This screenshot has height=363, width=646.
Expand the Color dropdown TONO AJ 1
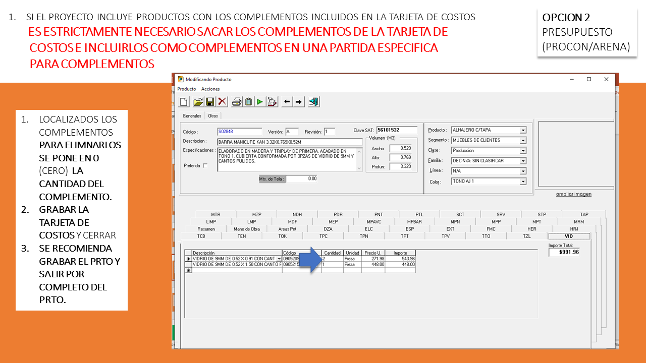click(523, 181)
